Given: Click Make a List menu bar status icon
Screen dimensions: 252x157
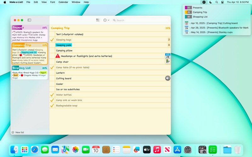Looking at the screenshot, I should [x=204, y=2].
